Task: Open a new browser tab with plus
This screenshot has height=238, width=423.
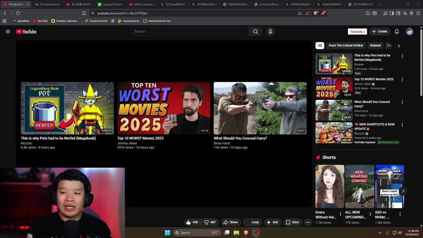Action: tap(380, 4)
